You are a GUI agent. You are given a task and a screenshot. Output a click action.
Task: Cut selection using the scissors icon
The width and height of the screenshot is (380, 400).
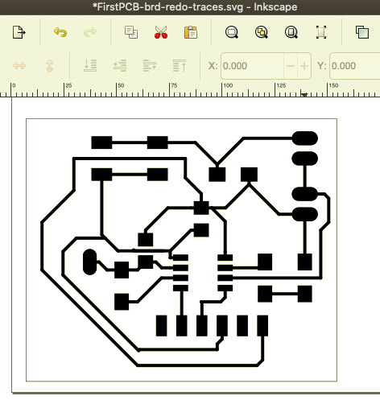[x=161, y=32]
